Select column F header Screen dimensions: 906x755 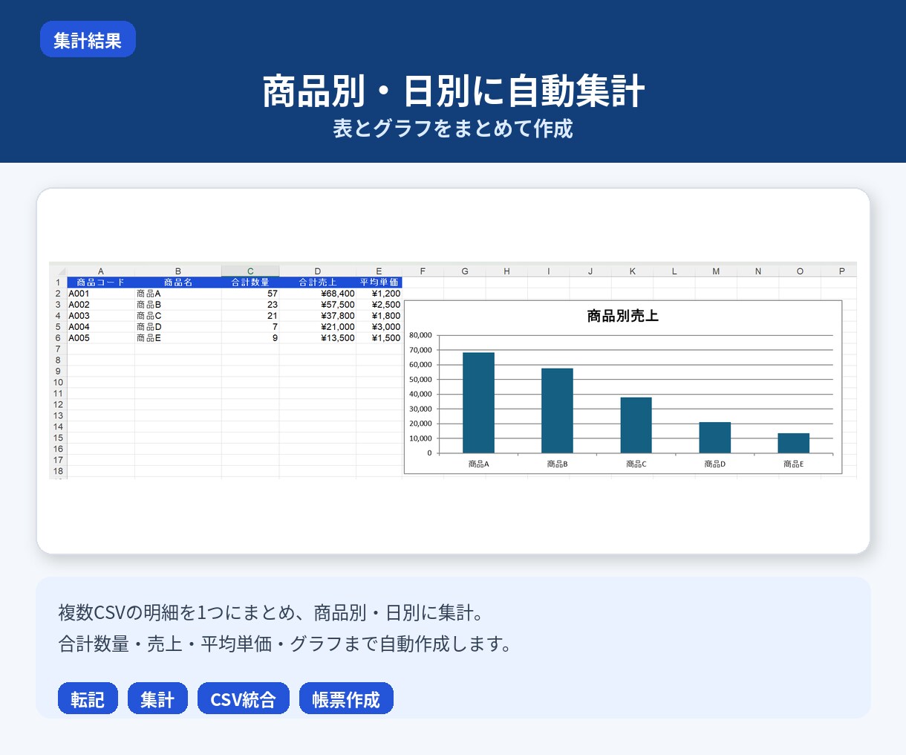[x=423, y=271]
